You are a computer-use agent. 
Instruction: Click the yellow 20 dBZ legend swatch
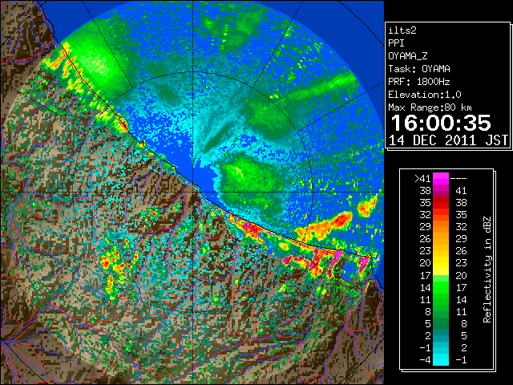tap(441, 263)
